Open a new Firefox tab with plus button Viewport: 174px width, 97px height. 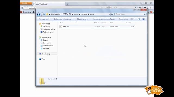(67, 4)
